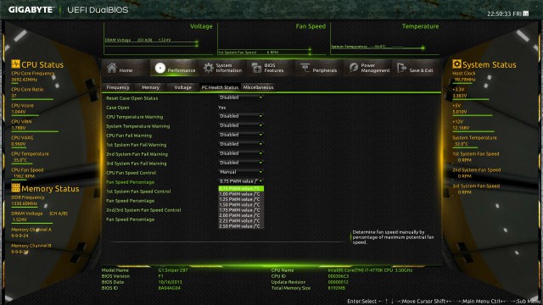
Task: Open 3rd System Fan Fail Warning dropdown
Action: [241, 163]
